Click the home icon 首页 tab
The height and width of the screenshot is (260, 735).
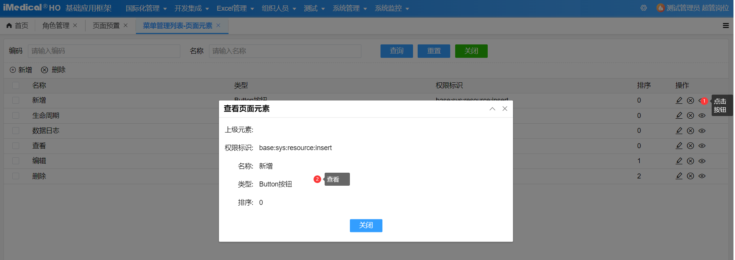coord(17,26)
